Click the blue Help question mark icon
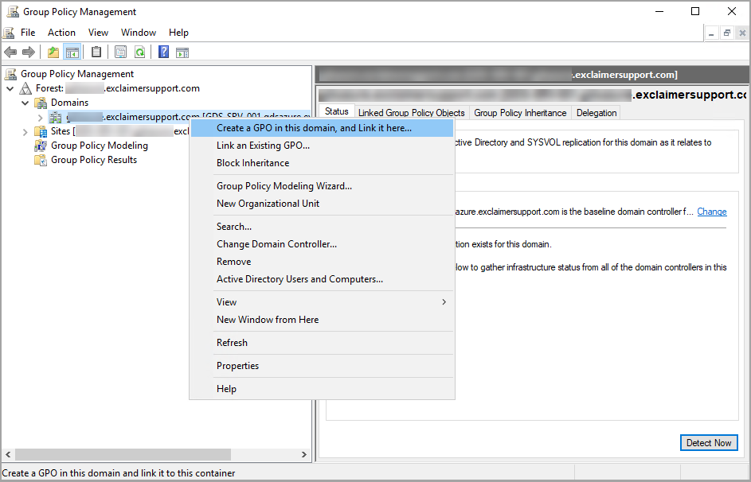The height and width of the screenshot is (482, 751). [x=163, y=52]
